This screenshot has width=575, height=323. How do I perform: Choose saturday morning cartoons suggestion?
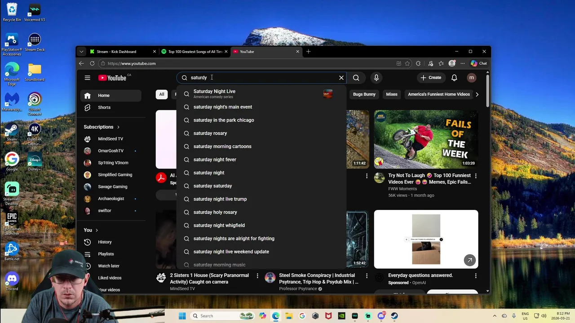[x=261, y=146]
